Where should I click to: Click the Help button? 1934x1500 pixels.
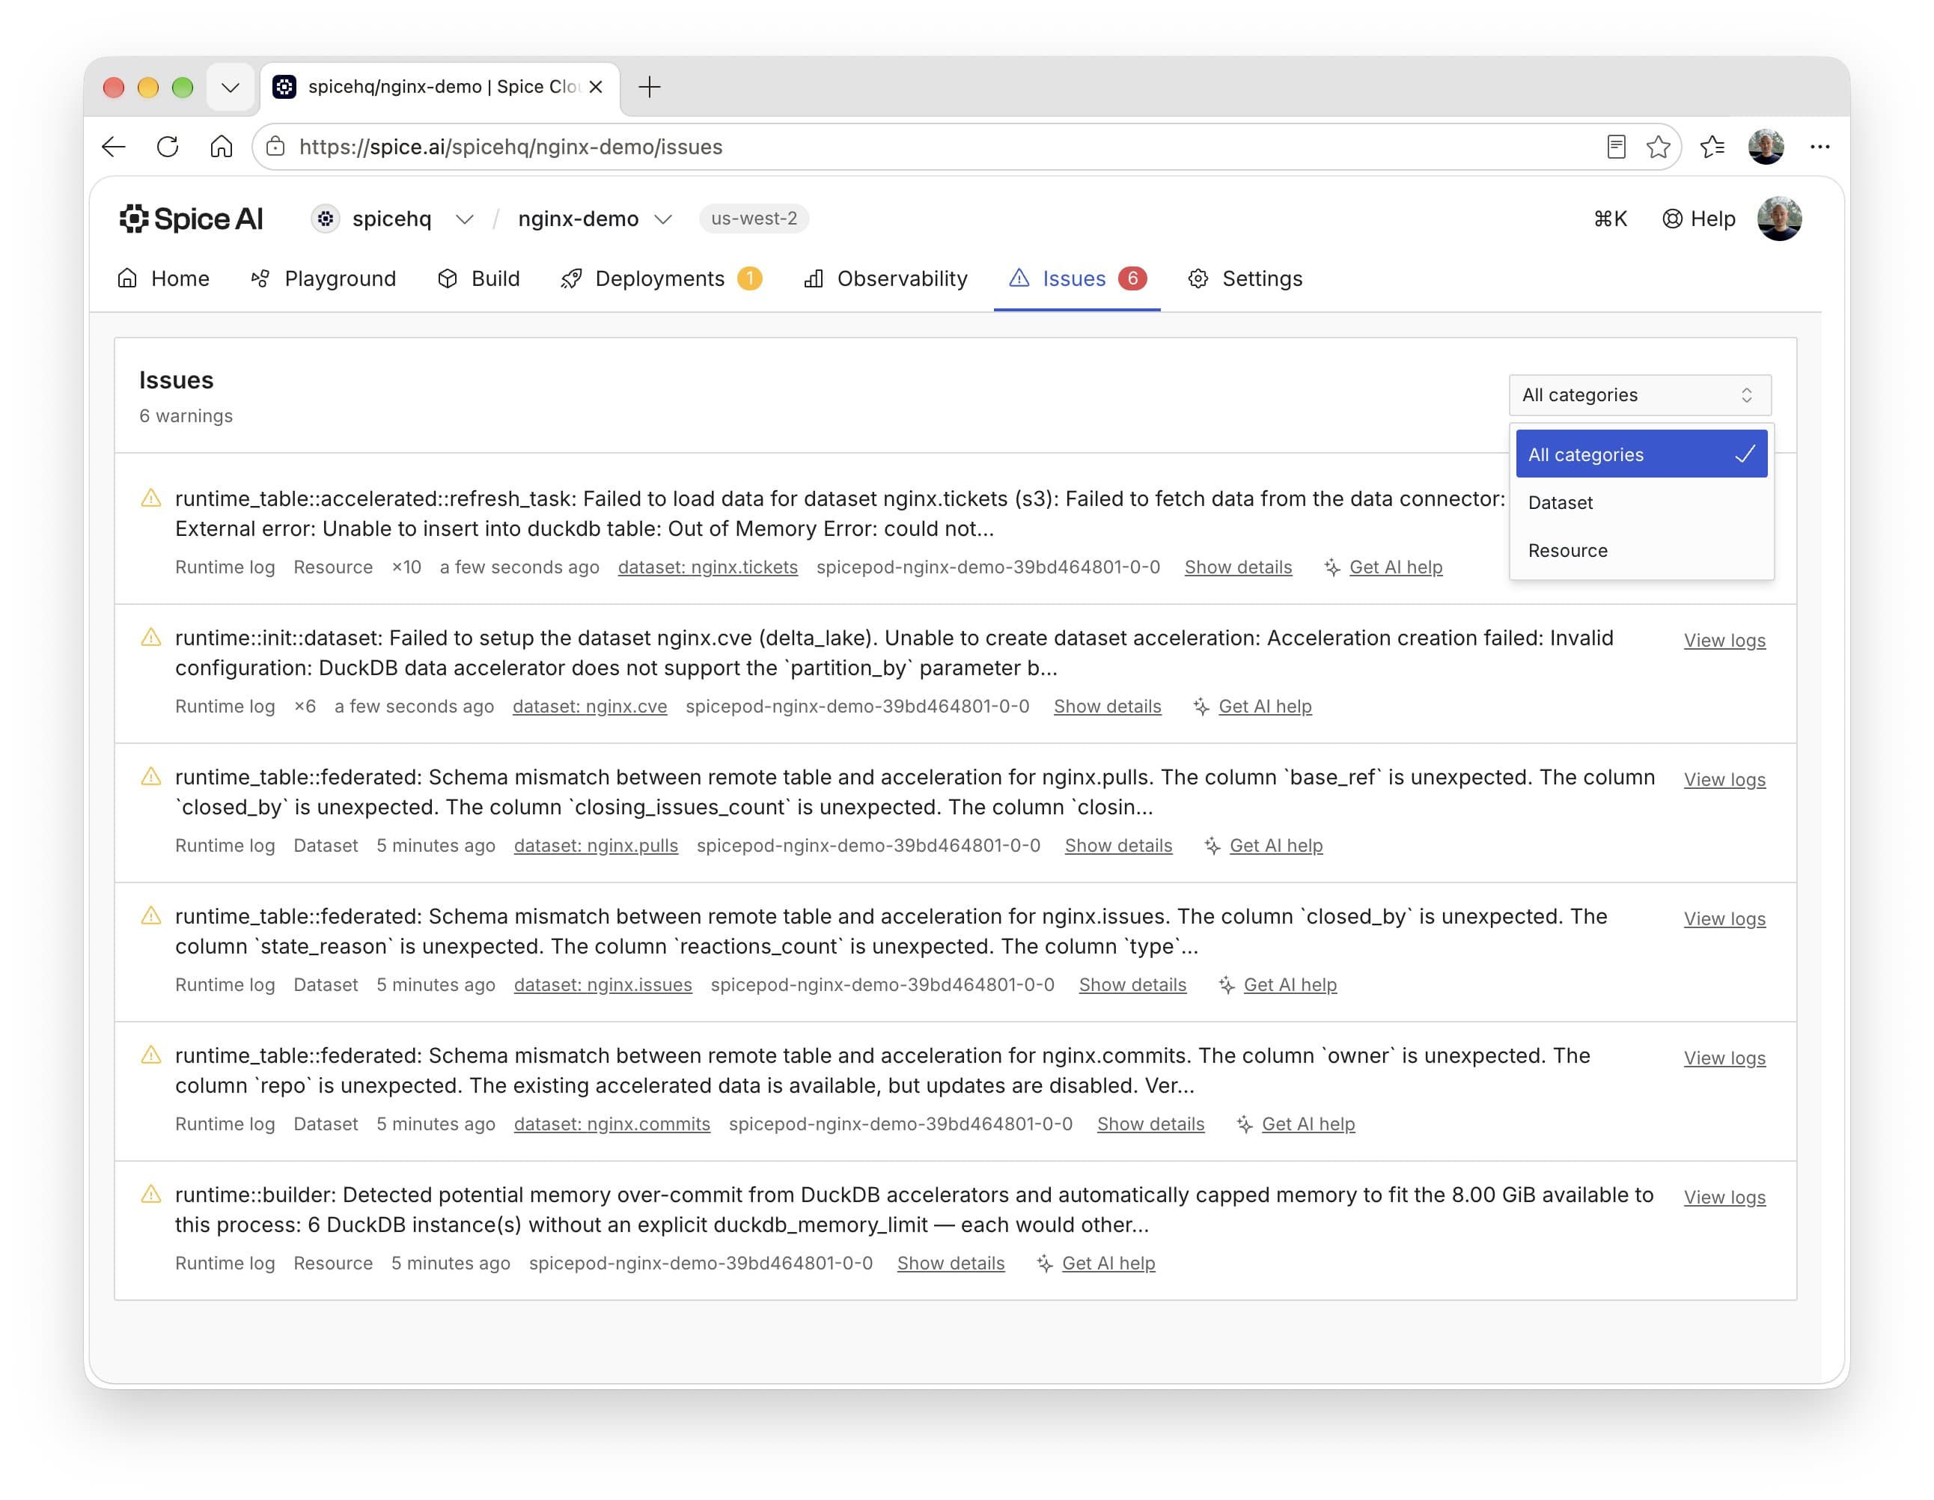(x=1698, y=219)
